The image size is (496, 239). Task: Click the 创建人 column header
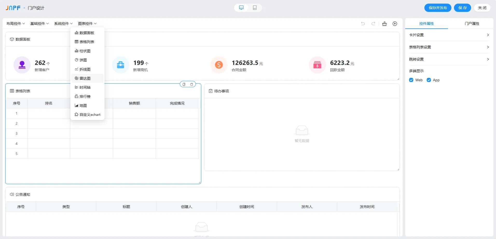coord(187,207)
